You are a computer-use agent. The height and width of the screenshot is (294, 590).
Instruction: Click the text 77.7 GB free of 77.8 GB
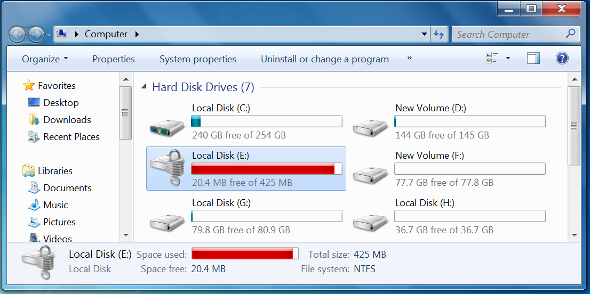click(x=444, y=183)
